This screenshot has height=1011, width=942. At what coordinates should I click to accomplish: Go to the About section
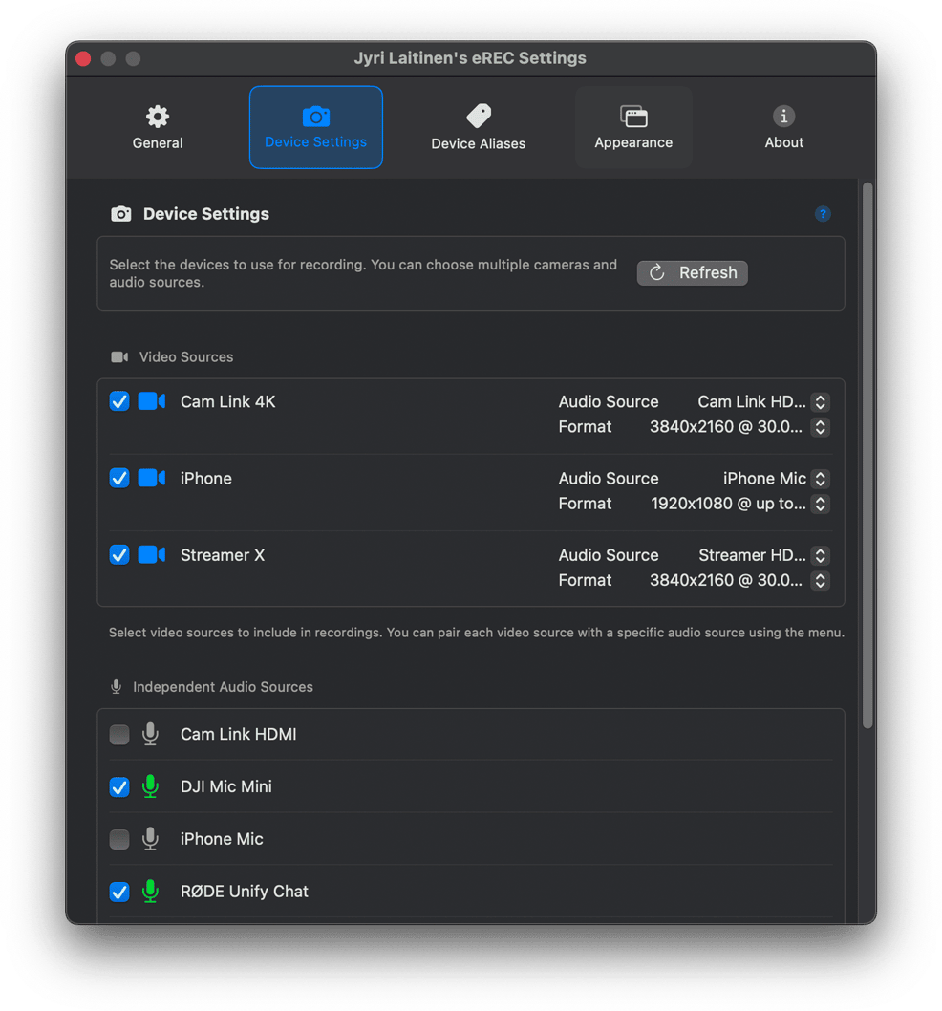783,125
